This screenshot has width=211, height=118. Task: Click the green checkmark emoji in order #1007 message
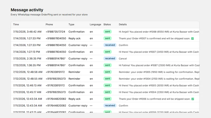tap(193, 39)
